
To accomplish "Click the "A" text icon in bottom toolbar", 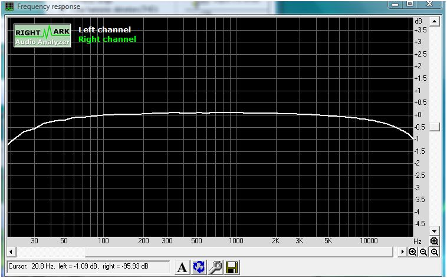I will click(x=182, y=267).
